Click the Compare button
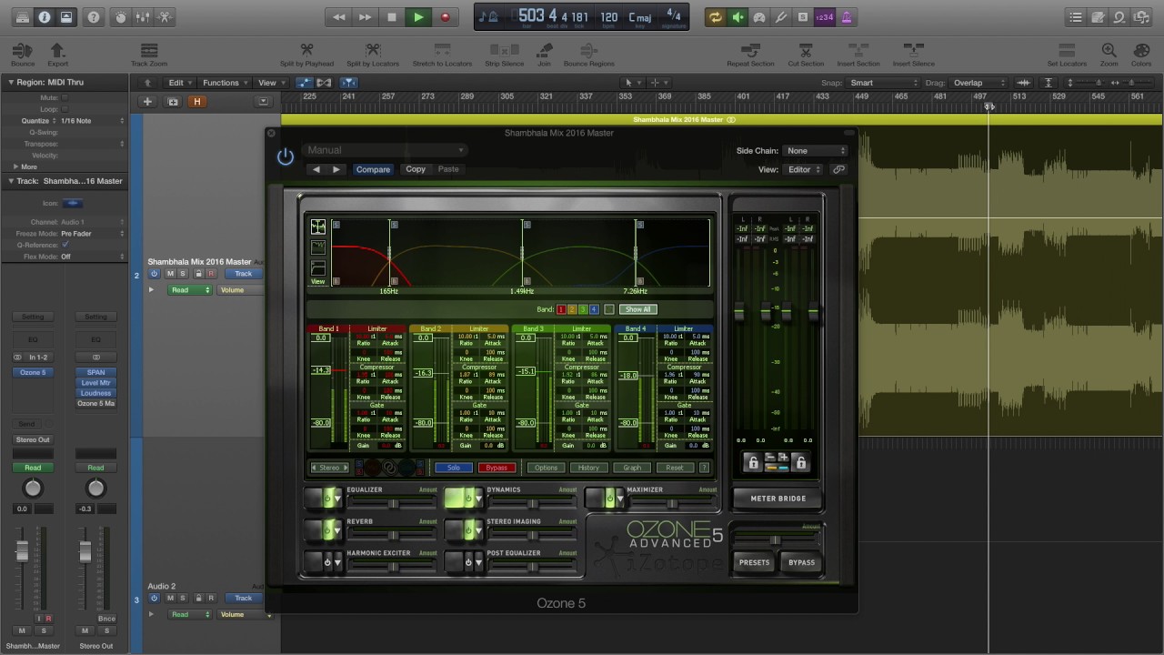Viewport: 1164px width, 655px height. click(x=373, y=169)
